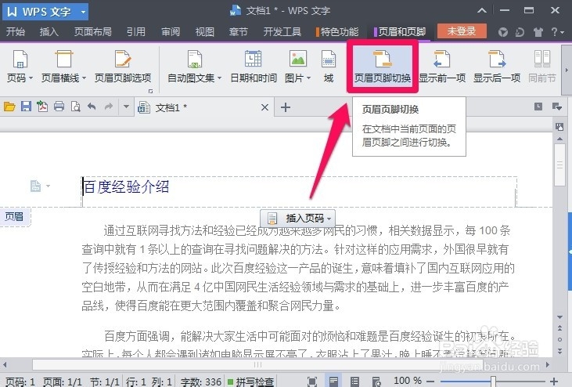
Task: Expand the ribbon right scroll arrow
Action: pos(567,70)
